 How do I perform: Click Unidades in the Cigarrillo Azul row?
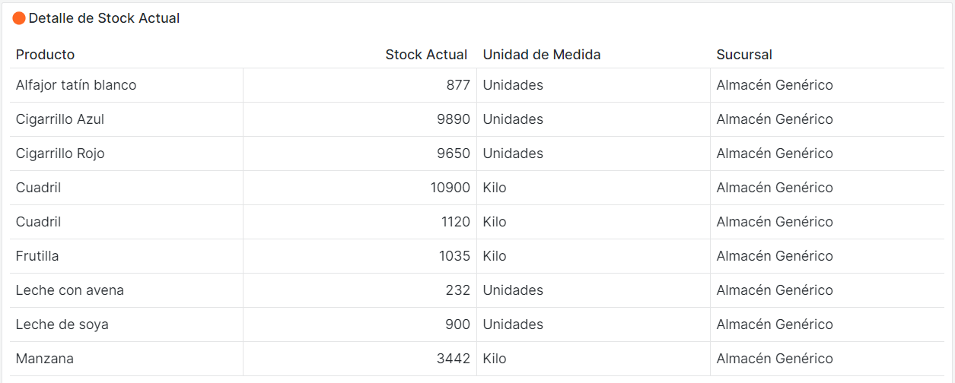[x=513, y=119]
